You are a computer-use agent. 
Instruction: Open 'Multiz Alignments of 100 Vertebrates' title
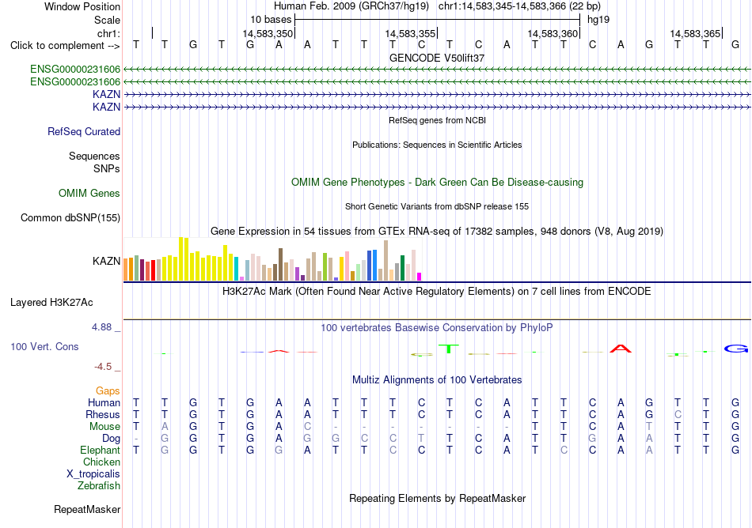(437, 380)
